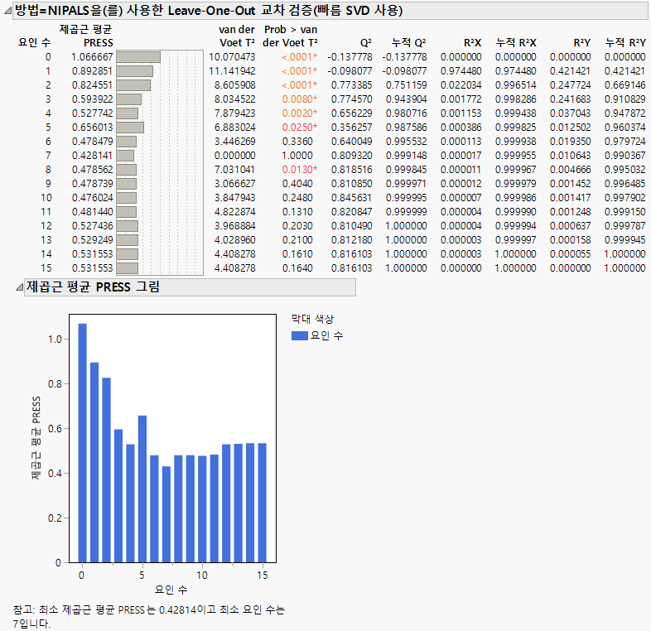Select the Prob > van der Voet T² header
This screenshot has width=651, height=631.
tap(290, 36)
